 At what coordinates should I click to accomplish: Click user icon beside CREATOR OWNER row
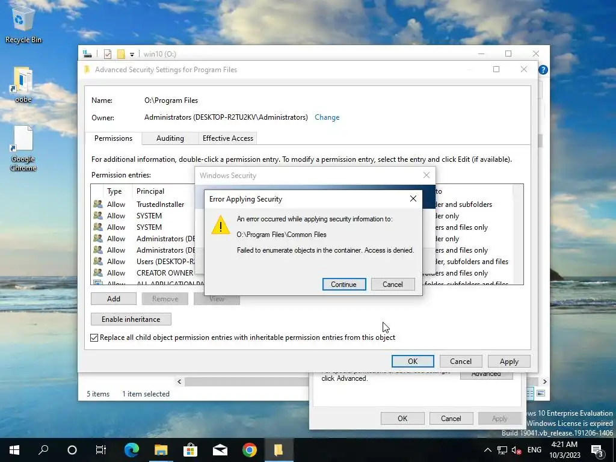(x=98, y=273)
